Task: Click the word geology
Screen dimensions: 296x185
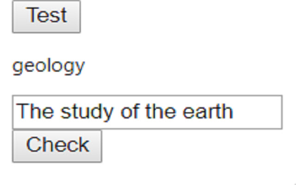Action: (49, 66)
